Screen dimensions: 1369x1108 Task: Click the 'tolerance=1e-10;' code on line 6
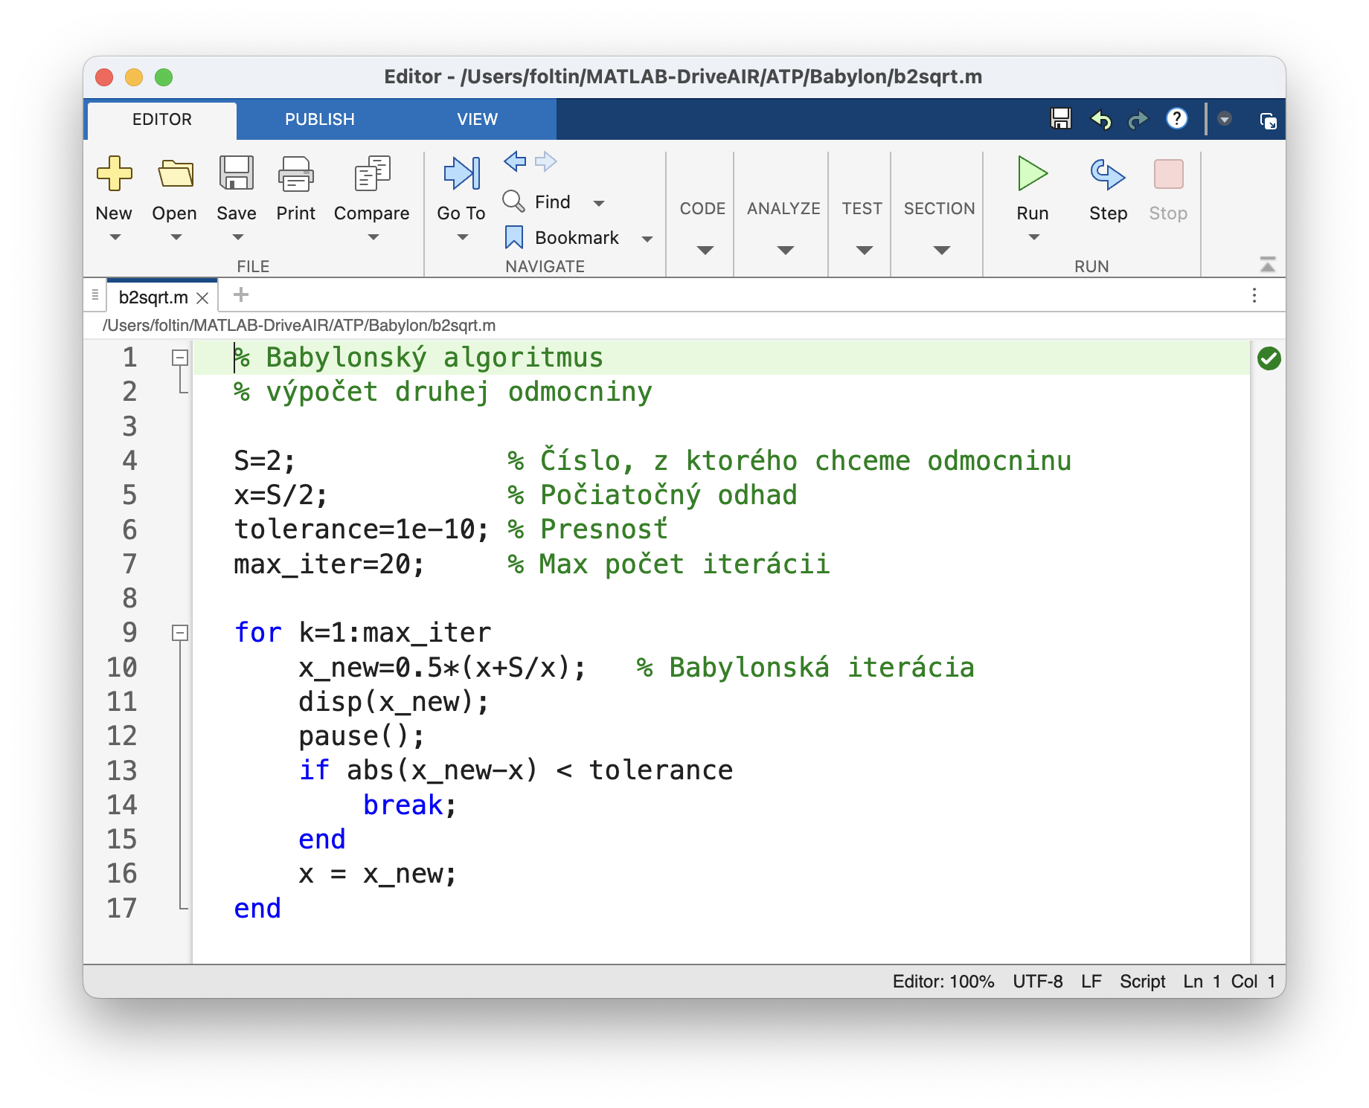(x=362, y=529)
